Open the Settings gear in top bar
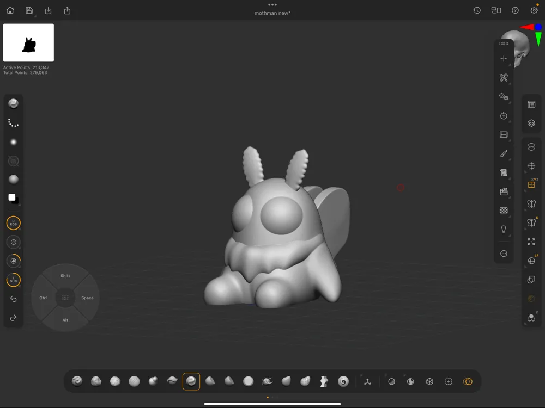 (x=534, y=10)
